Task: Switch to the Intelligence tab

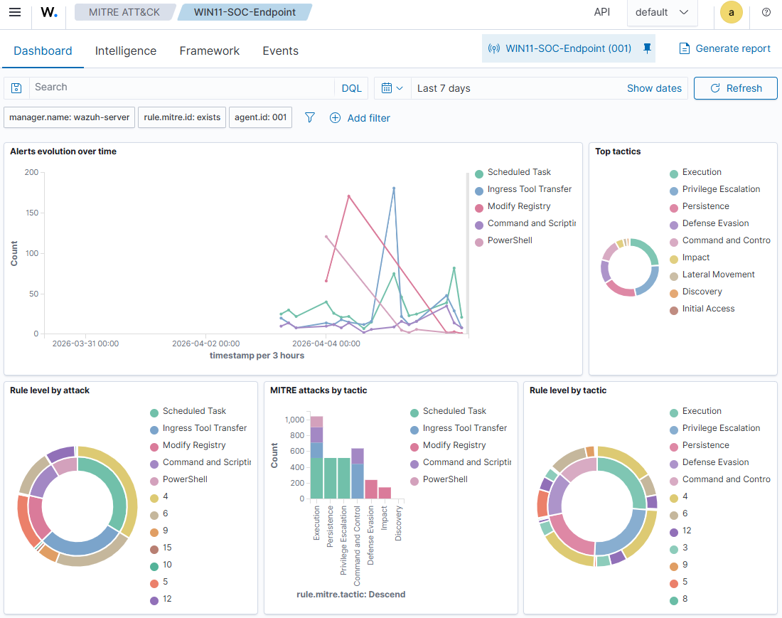Action: (126, 50)
